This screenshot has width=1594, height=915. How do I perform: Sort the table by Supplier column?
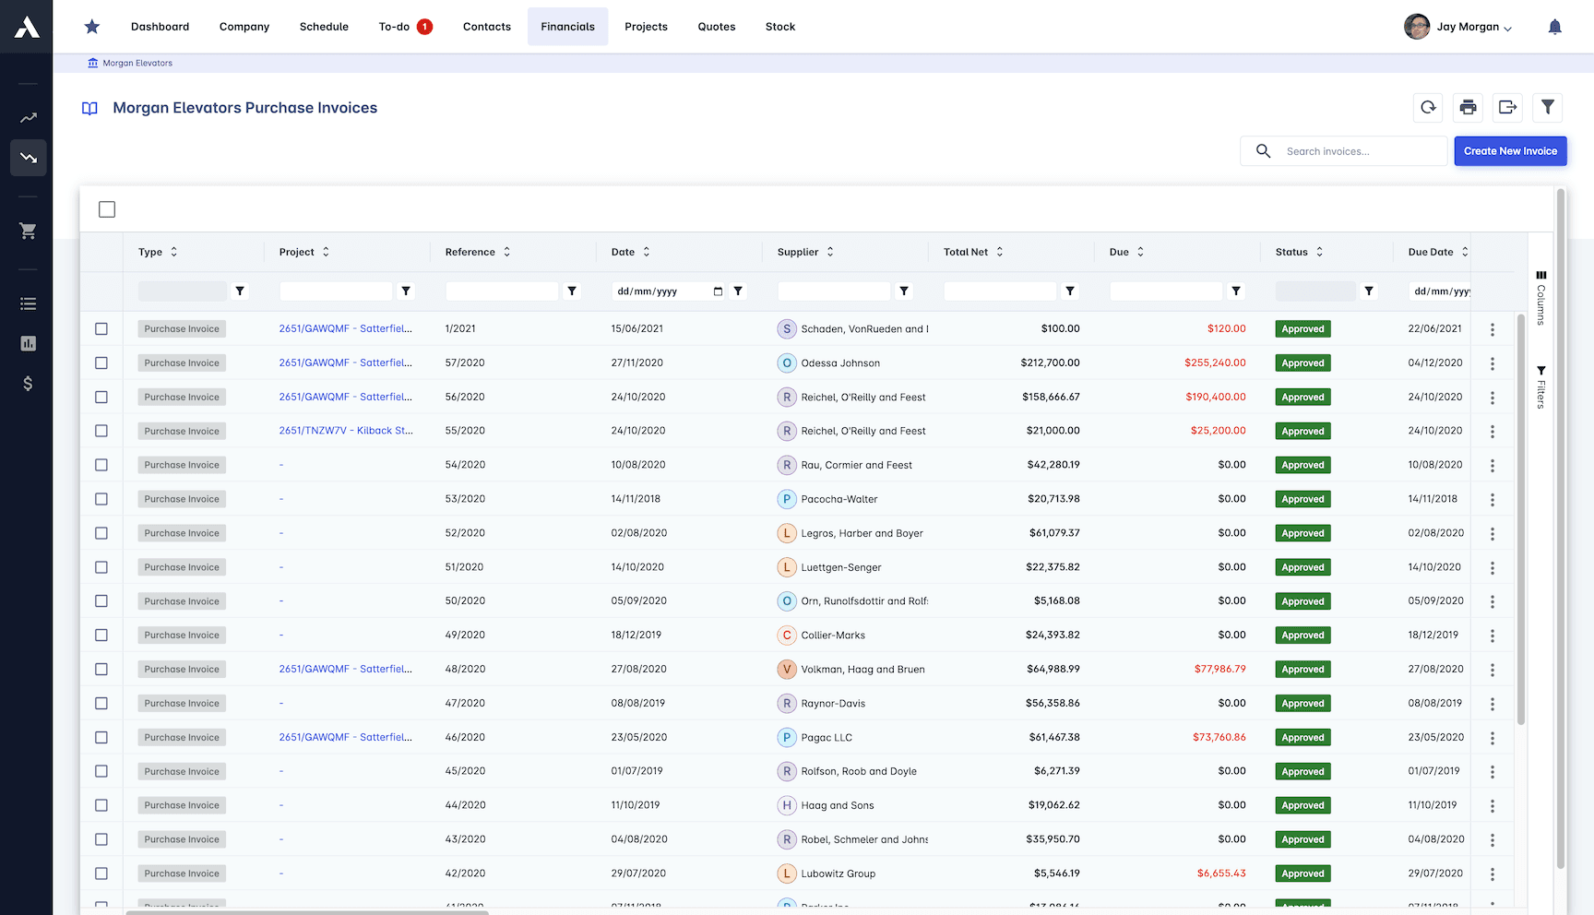[x=829, y=251]
